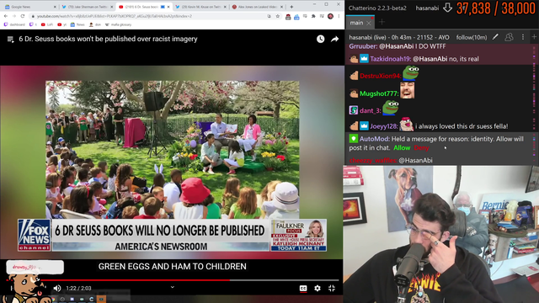Click the Share arrow on the video

point(335,40)
